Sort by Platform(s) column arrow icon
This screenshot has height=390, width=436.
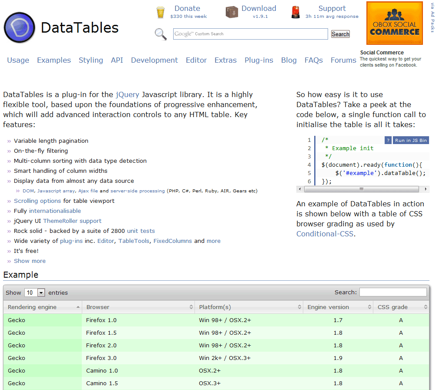pos(299,307)
